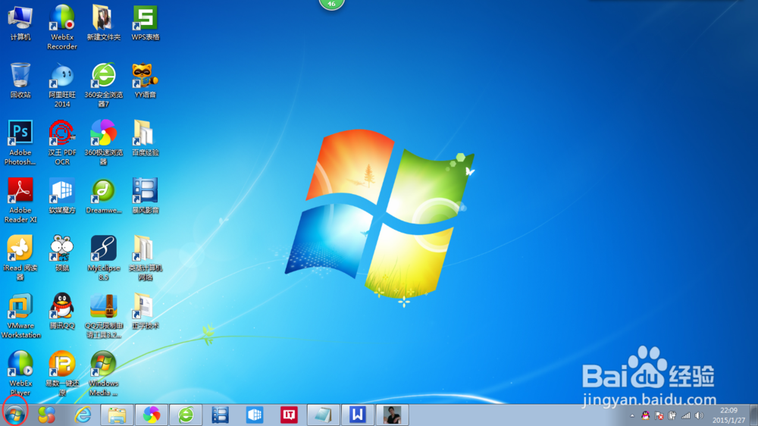Select the WPS表格 desktop shortcut
The width and height of the screenshot is (758, 426).
point(145,23)
